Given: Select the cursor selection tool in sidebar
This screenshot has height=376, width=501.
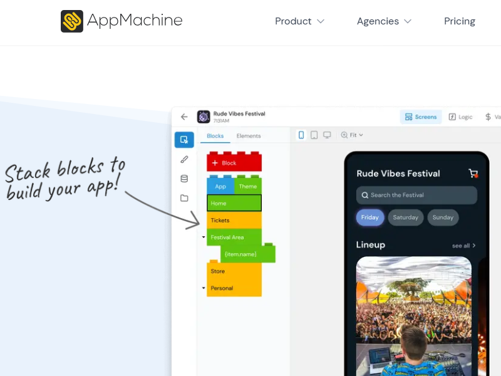Looking at the screenshot, I should [184, 140].
